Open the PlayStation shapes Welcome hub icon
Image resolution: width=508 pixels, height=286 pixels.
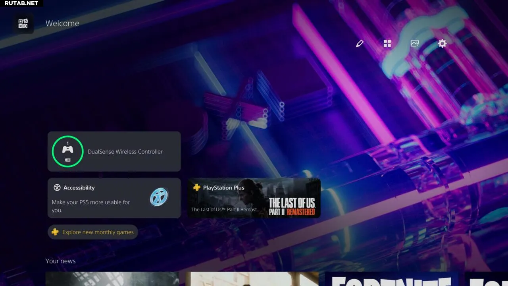click(23, 23)
